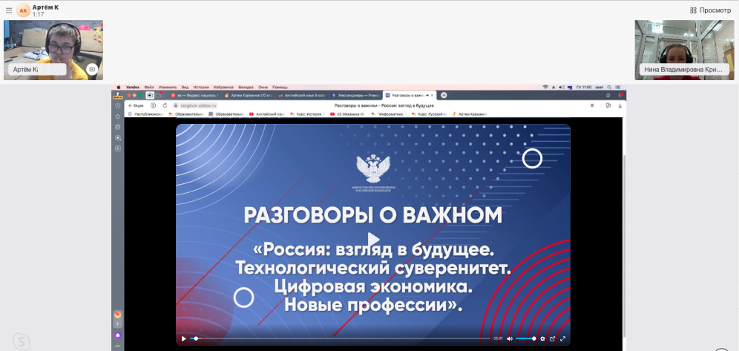This screenshot has width=739, height=351.
Task: Open the collections icon in sidebar
Action: coord(118,127)
